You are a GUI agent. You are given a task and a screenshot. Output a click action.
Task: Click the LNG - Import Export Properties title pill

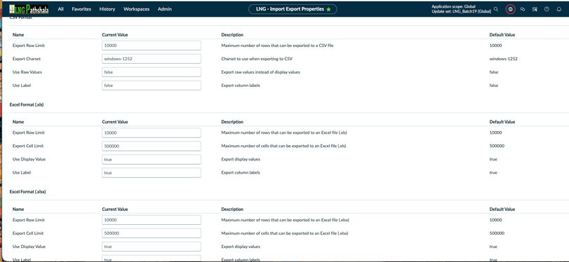[293, 9]
